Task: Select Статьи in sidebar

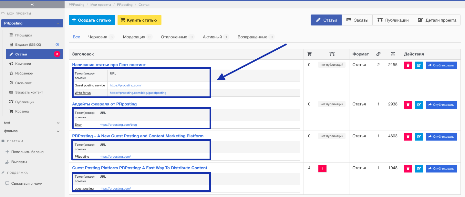Action: coord(34,54)
